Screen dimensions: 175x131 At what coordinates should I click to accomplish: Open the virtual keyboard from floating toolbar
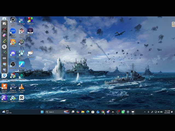click(4, 58)
